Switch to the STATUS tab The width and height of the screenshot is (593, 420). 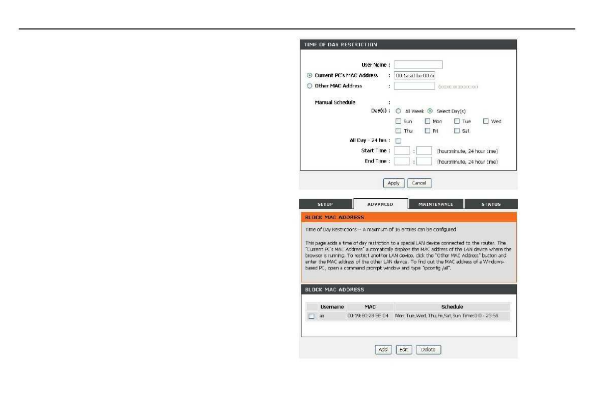pyautogui.click(x=491, y=204)
